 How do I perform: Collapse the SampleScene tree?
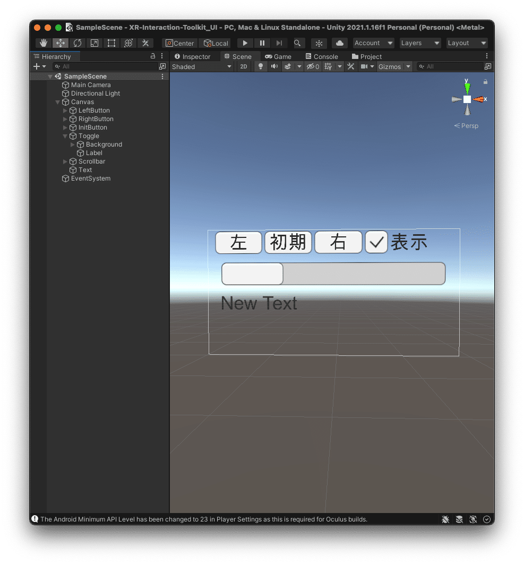click(x=50, y=76)
